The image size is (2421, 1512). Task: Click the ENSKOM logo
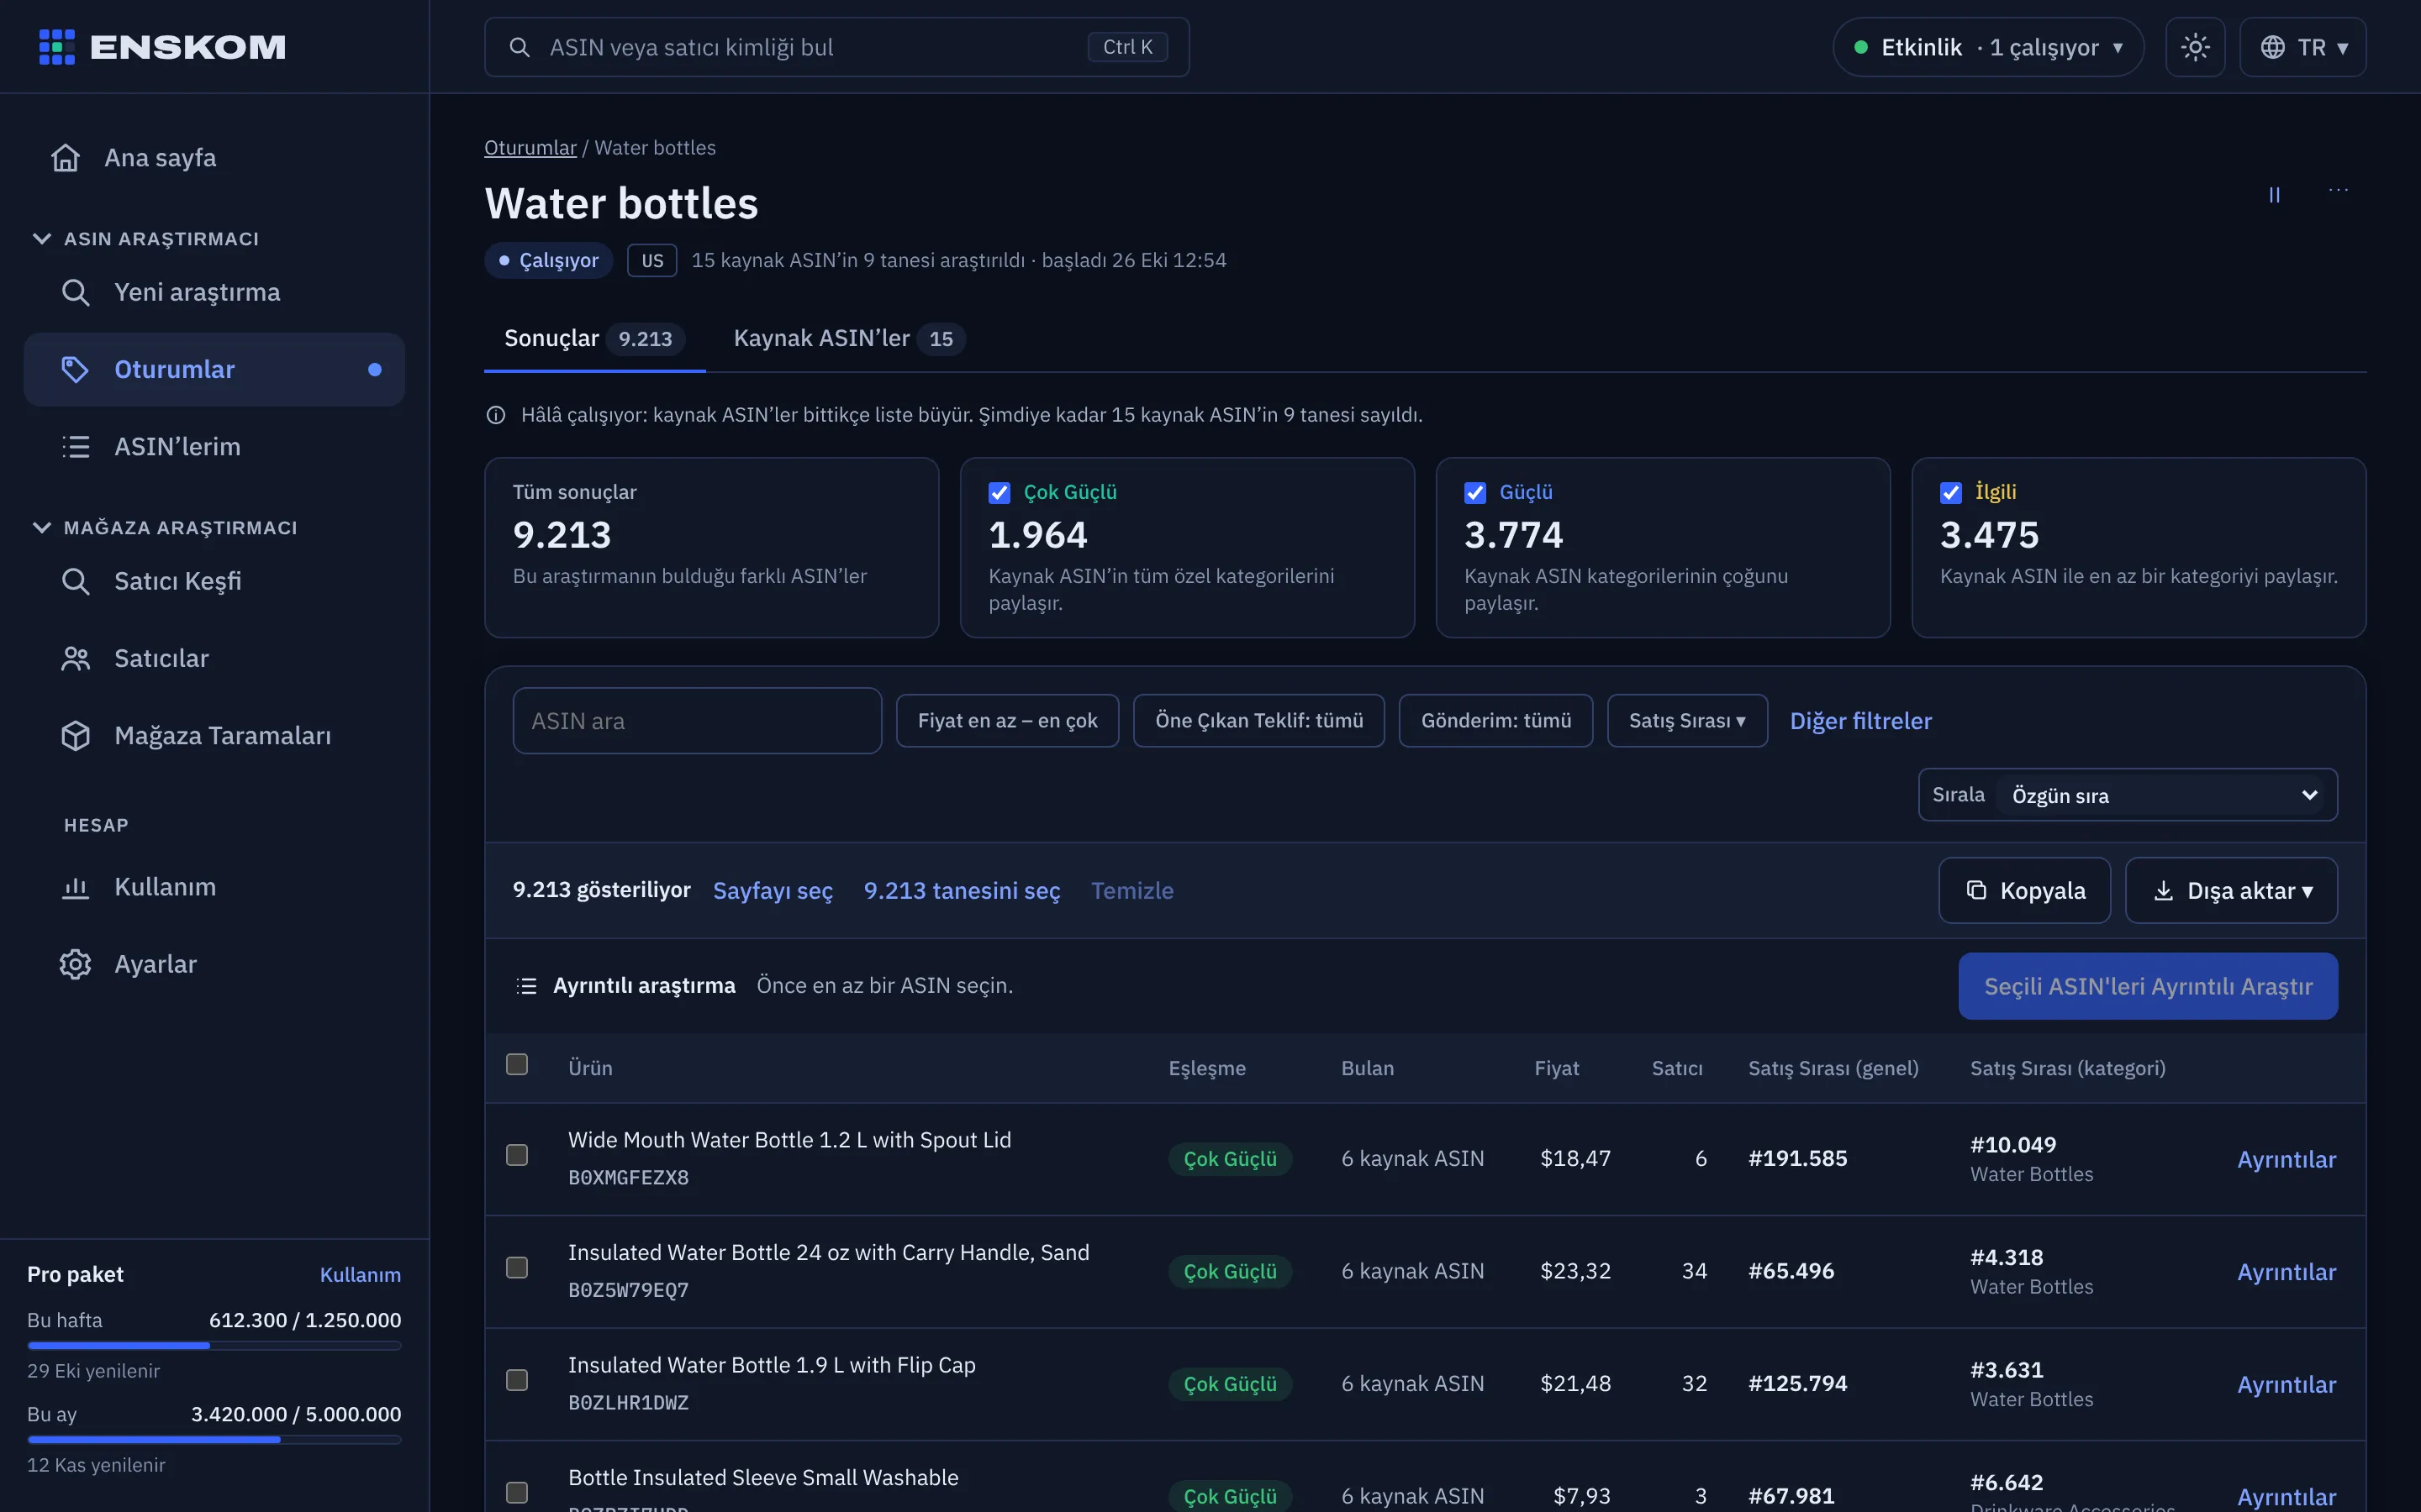[162, 47]
